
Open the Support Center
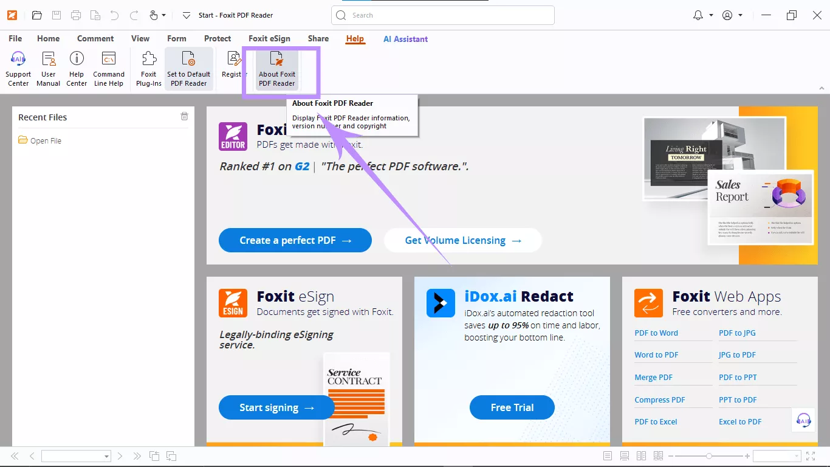[18, 67]
